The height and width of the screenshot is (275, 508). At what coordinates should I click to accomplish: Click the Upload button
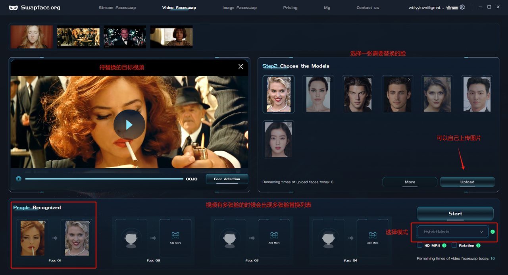(x=467, y=182)
